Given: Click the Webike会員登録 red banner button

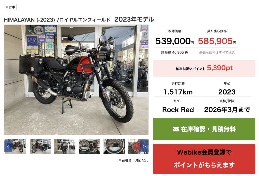Looking at the screenshot, I should 204,159.
